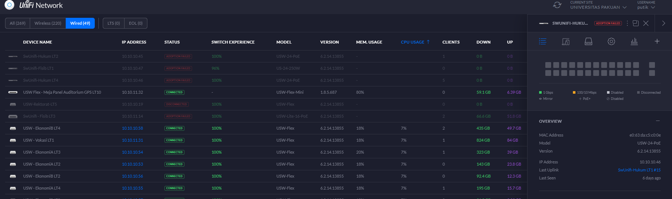Pop out the device panel window icon
This screenshot has height=199, width=672.
pyautogui.click(x=635, y=23)
